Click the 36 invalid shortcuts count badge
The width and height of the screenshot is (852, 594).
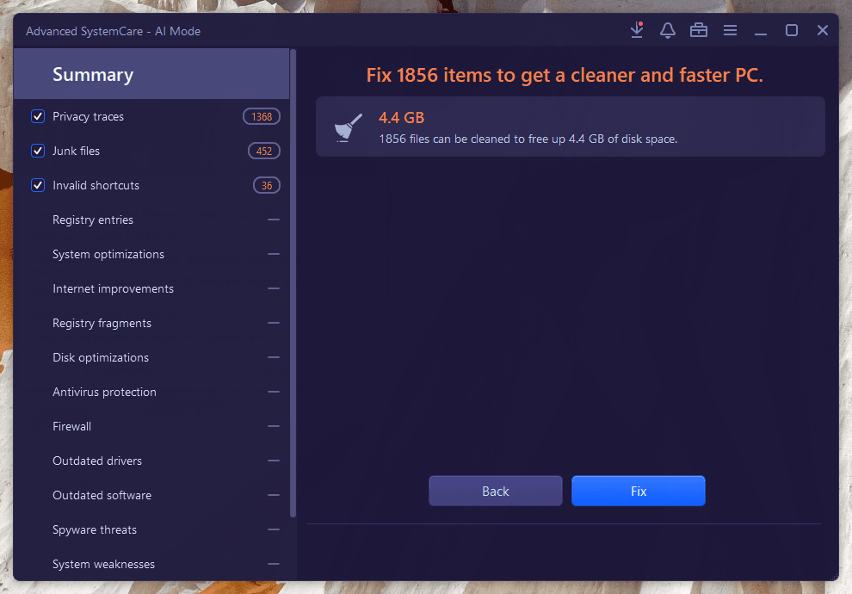coord(267,185)
